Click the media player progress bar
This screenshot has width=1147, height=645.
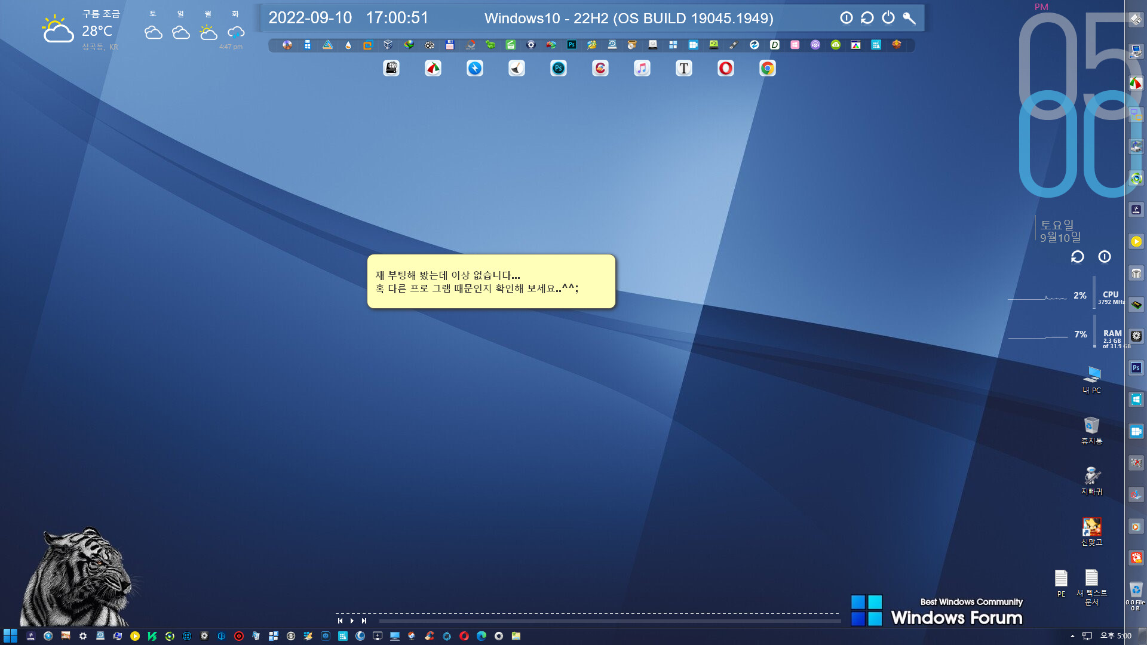pyautogui.click(x=609, y=621)
